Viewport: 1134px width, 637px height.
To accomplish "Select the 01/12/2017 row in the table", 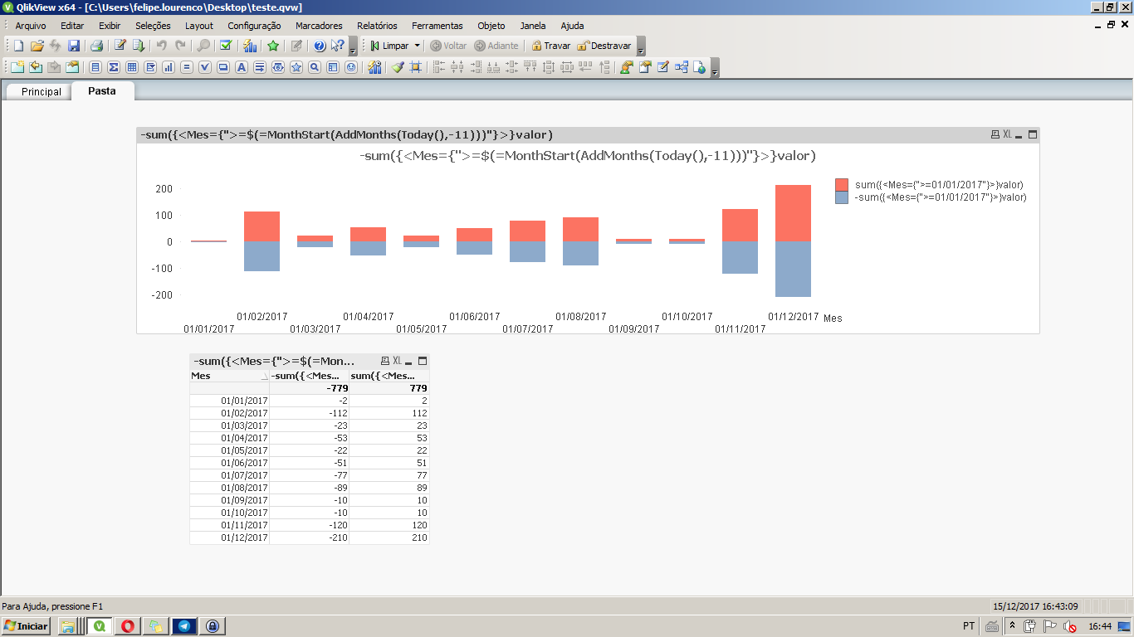I will (309, 537).
